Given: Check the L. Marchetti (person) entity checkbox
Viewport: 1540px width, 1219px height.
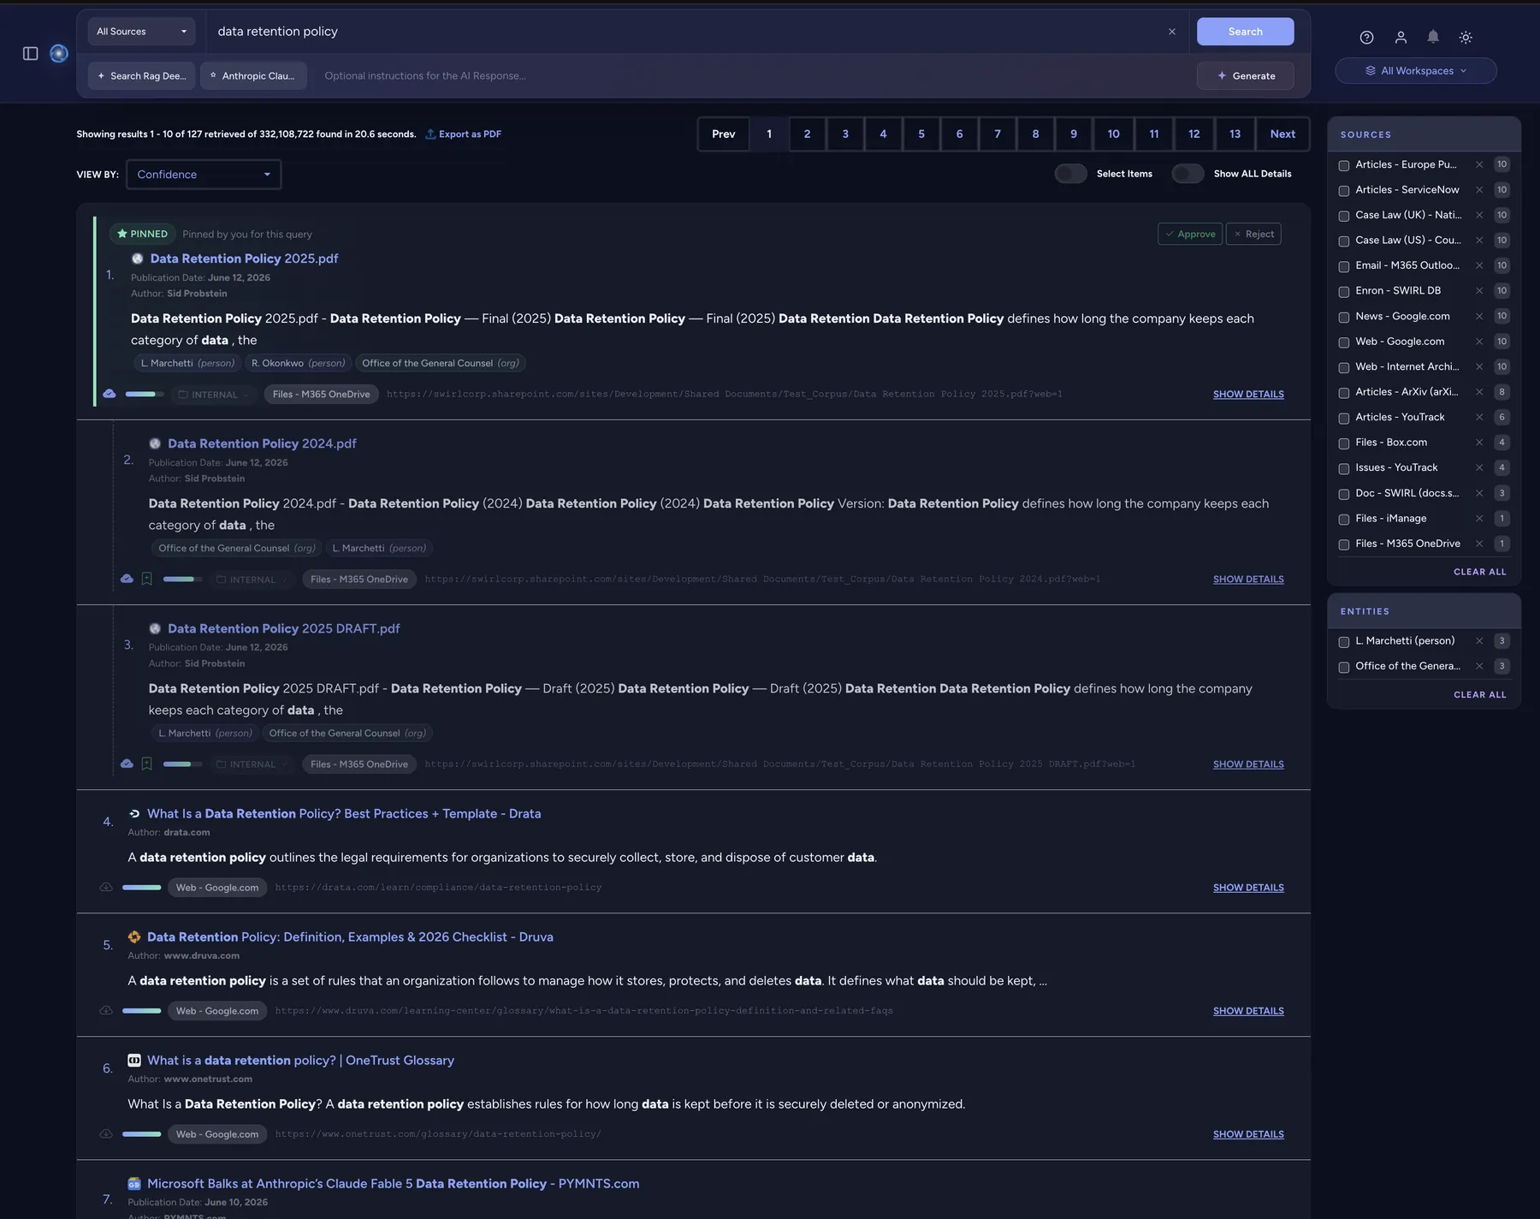Looking at the screenshot, I should [x=1344, y=642].
